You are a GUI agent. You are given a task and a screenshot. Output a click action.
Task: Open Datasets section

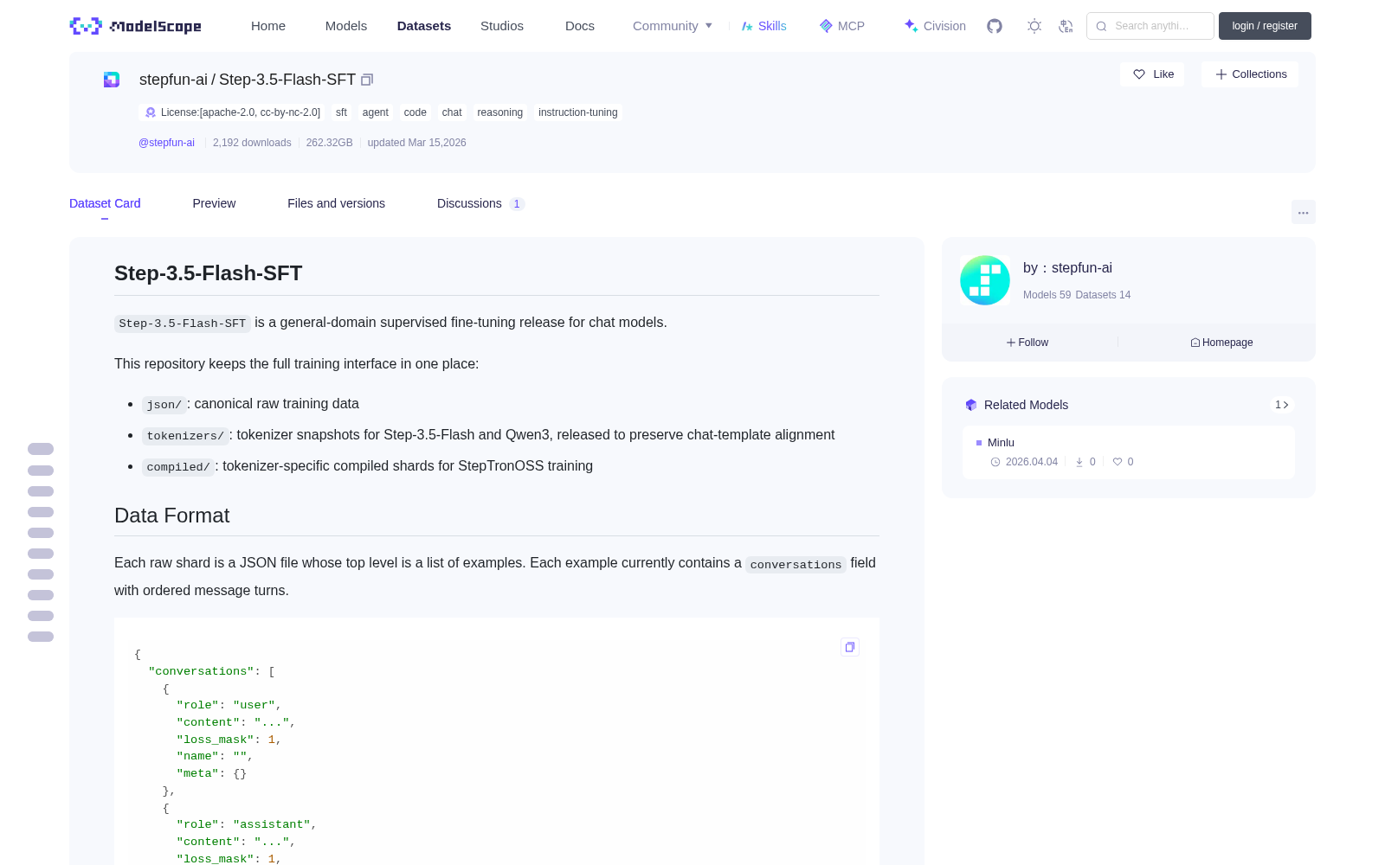pos(424,26)
